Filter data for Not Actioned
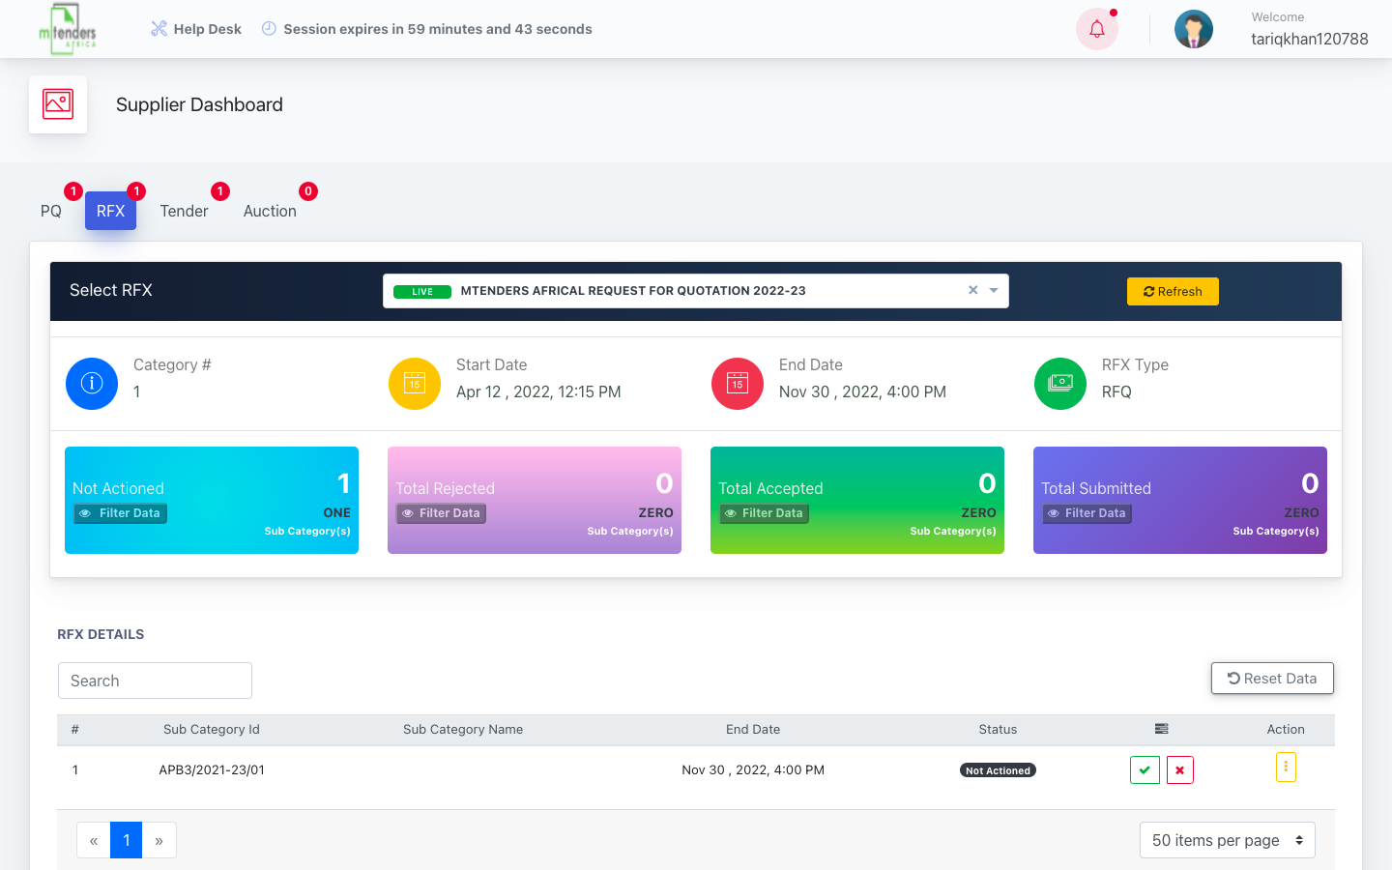 pos(121,513)
